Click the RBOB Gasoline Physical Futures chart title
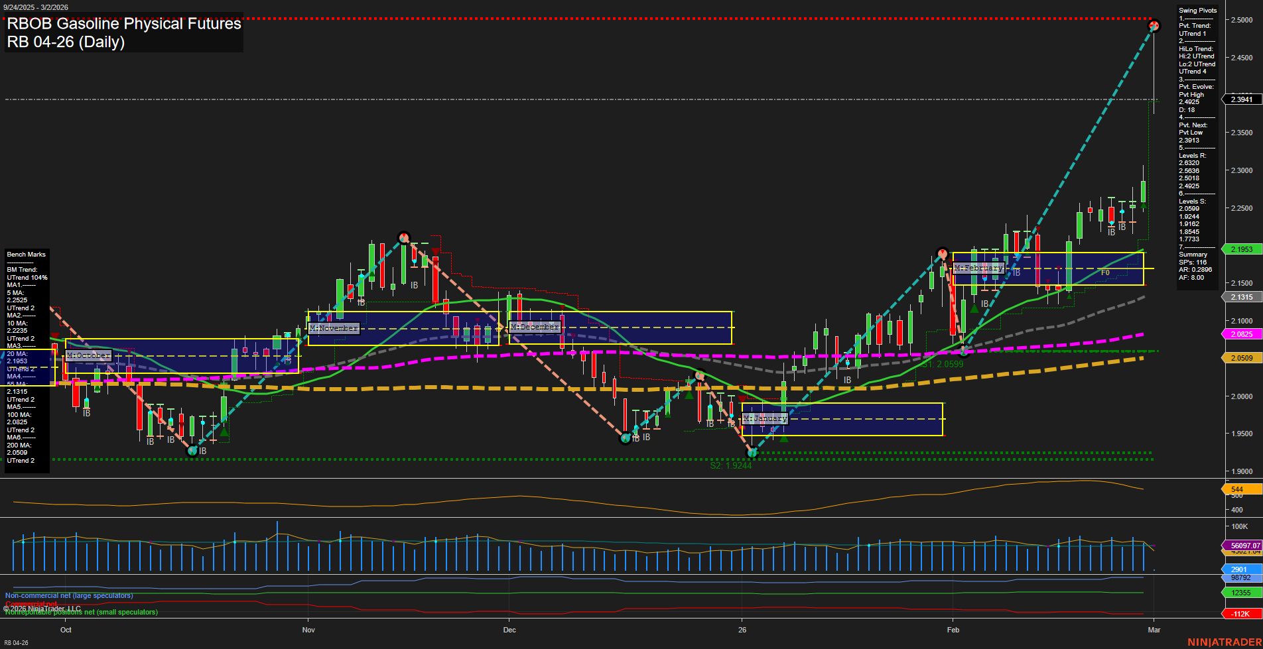Image resolution: width=1263 pixels, height=649 pixels. (x=124, y=24)
